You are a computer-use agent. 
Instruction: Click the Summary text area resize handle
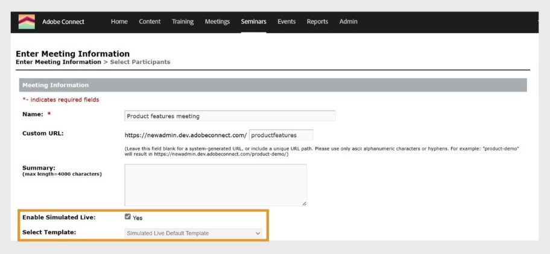[x=304, y=203]
